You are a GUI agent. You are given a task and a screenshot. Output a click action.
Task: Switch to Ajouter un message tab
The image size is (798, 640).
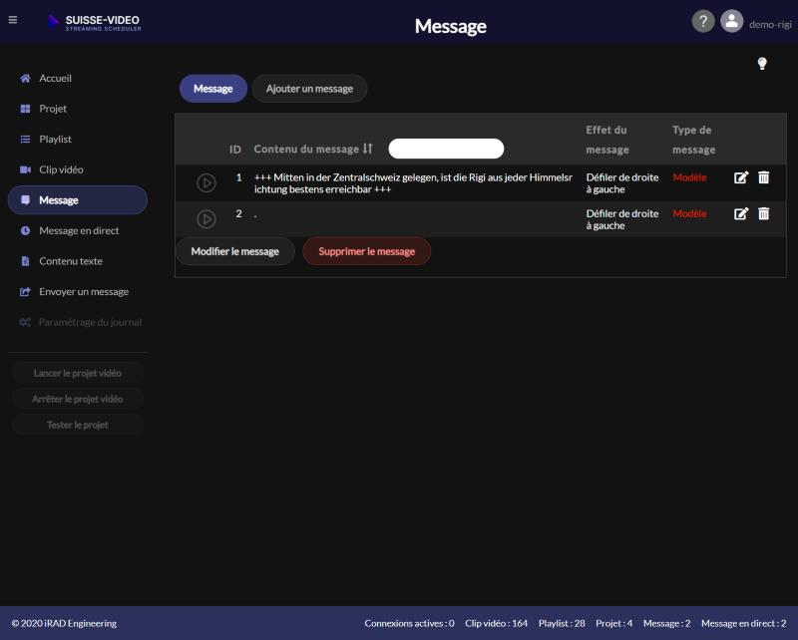pos(309,89)
